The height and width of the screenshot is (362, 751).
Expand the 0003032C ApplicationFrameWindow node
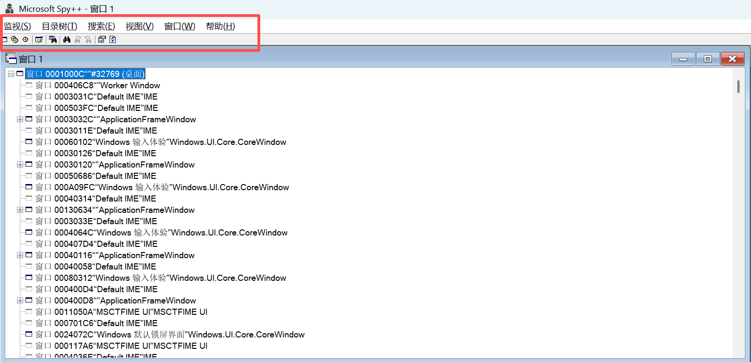pos(20,119)
